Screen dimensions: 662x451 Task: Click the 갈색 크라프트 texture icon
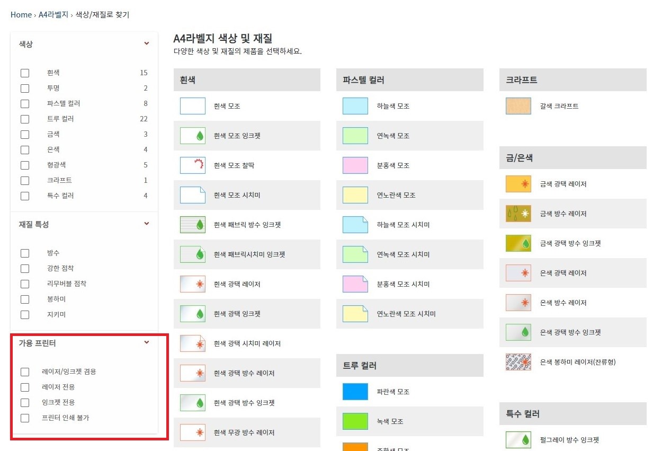(x=518, y=106)
